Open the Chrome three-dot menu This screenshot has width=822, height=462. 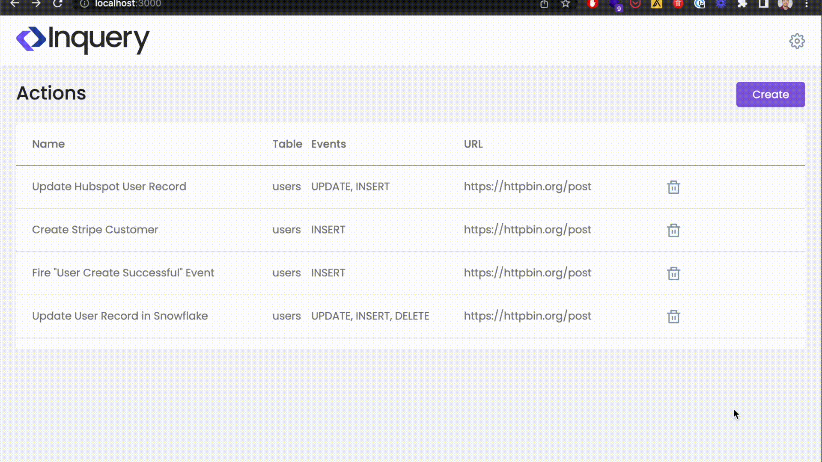click(x=807, y=4)
